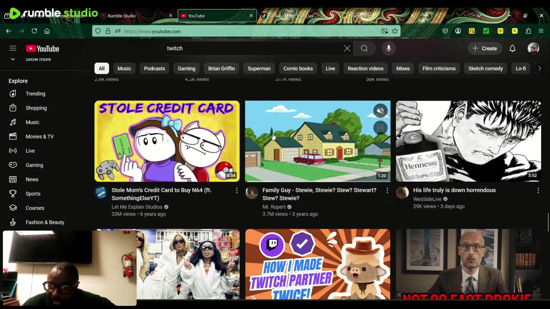Image resolution: width=550 pixels, height=309 pixels.
Task: Select the Podcasts filter chip
Action: 154,68
